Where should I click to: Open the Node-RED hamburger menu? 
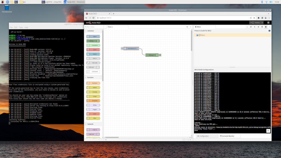[x=268, y=22]
